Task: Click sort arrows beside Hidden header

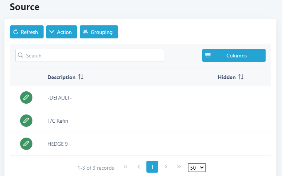Action: (241, 77)
